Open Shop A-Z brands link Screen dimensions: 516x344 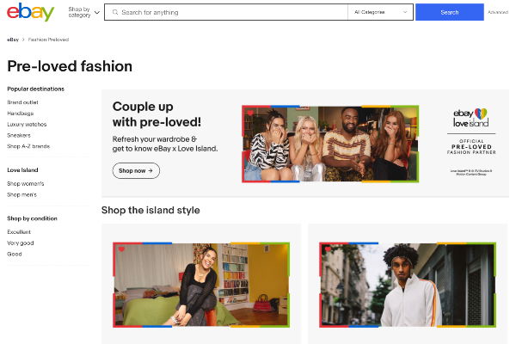coord(28,146)
